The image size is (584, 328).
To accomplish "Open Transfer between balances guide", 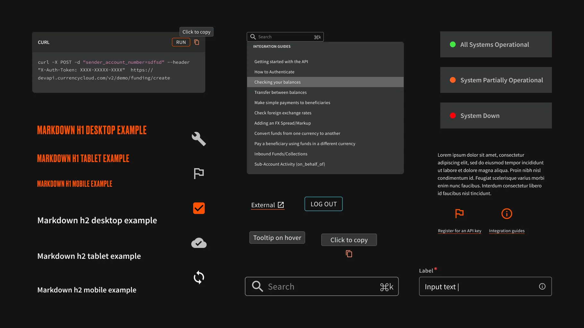I will pos(325,92).
